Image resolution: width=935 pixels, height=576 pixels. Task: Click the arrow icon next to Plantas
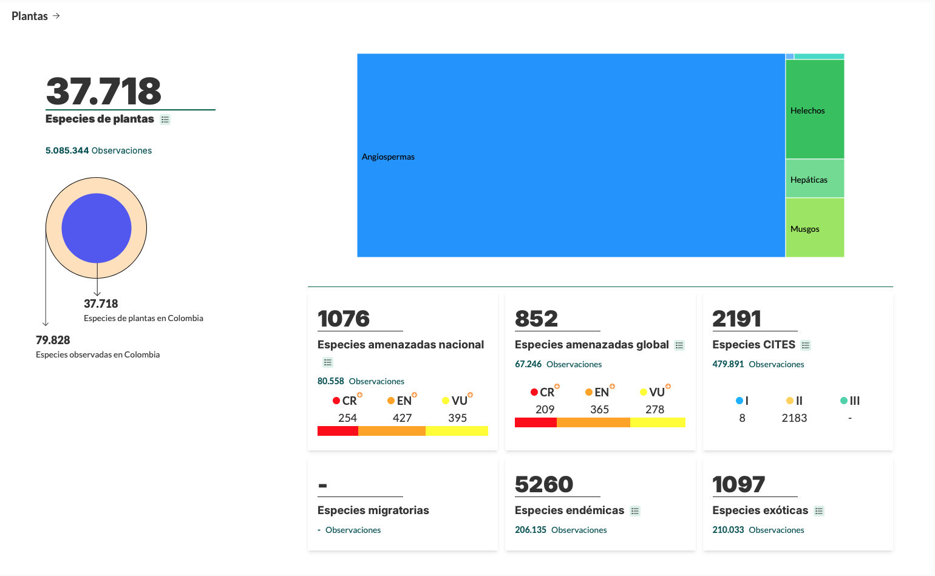tap(56, 16)
